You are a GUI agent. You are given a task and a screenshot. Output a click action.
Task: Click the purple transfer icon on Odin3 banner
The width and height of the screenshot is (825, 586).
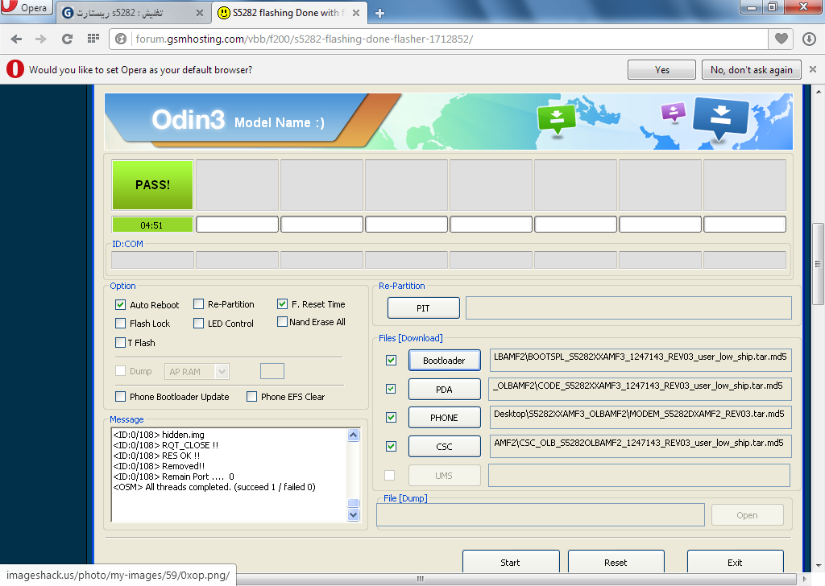coord(674,112)
